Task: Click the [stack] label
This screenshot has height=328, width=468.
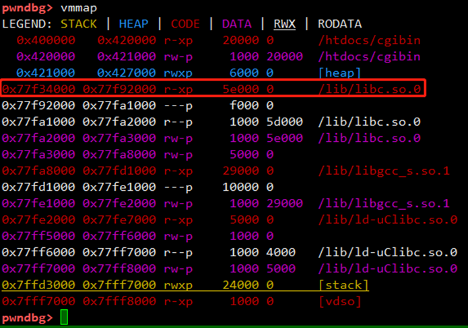Action: click(x=343, y=285)
